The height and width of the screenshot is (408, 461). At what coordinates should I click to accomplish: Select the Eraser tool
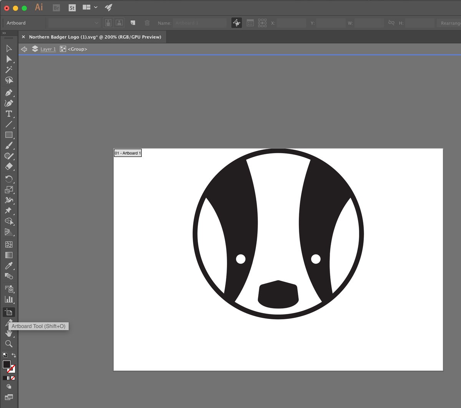[x=8, y=167]
